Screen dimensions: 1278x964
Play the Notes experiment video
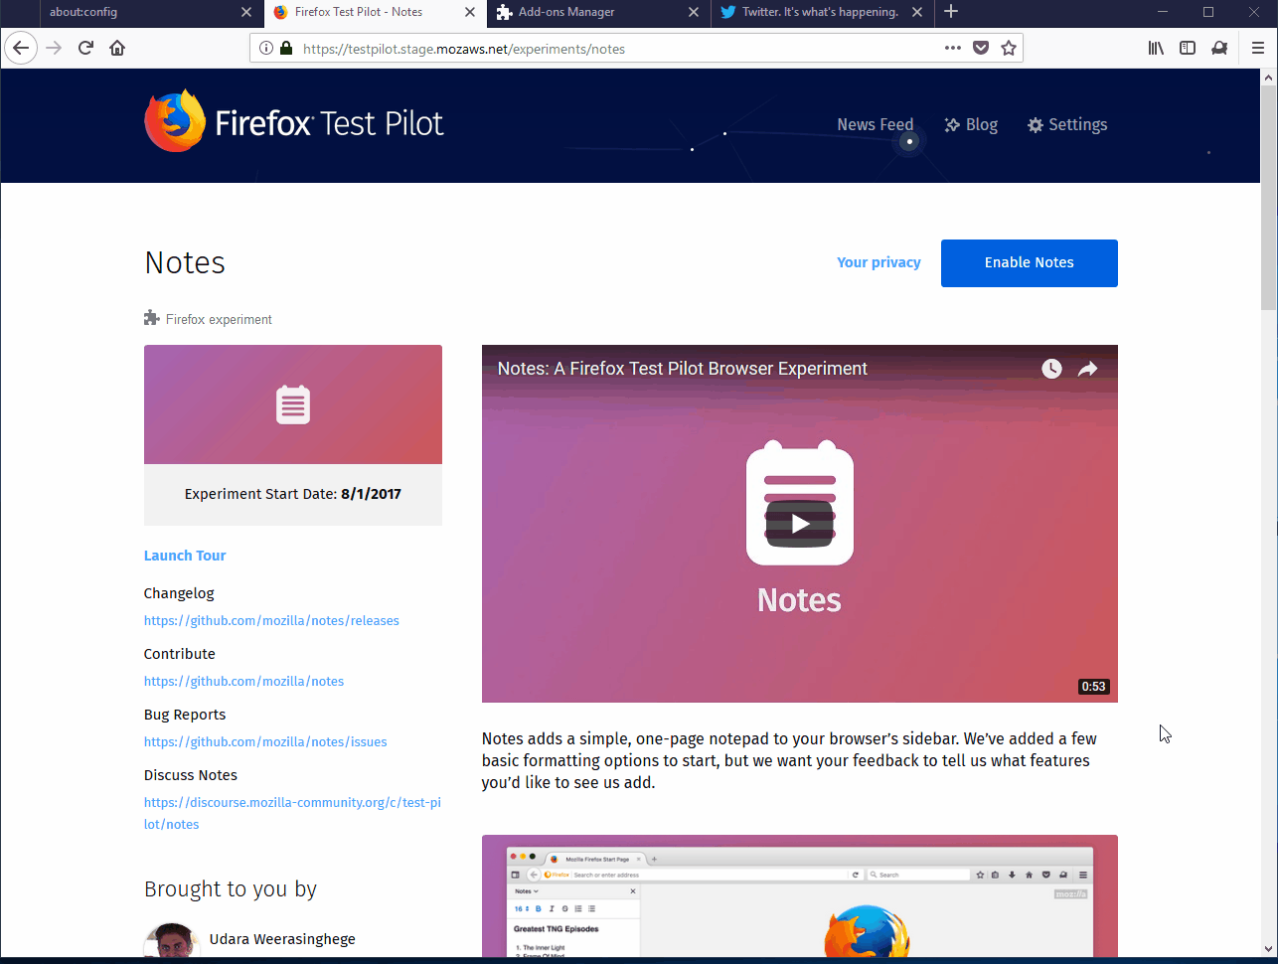(799, 524)
